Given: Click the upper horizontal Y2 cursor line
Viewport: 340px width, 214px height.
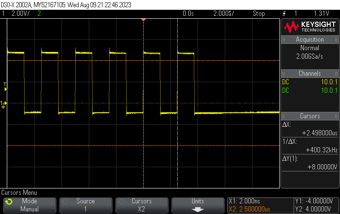Looking at the screenshot, I should (x=143, y=60).
